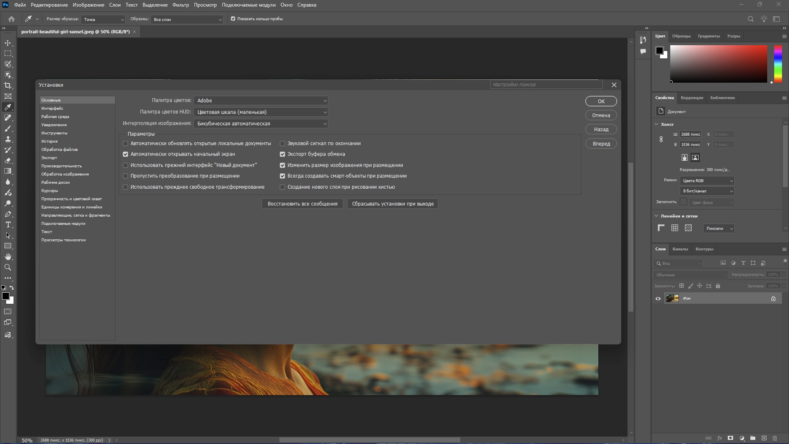Viewport: 789px width, 444px height.
Task: Select the Crop tool
Action: tap(8, 86)
